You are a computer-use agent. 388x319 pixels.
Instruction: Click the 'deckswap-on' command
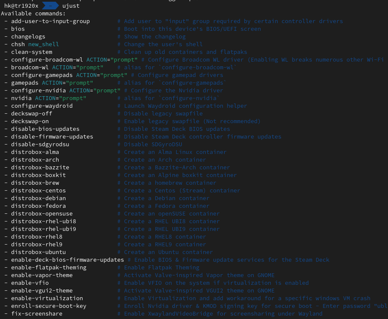pos(30,121)
